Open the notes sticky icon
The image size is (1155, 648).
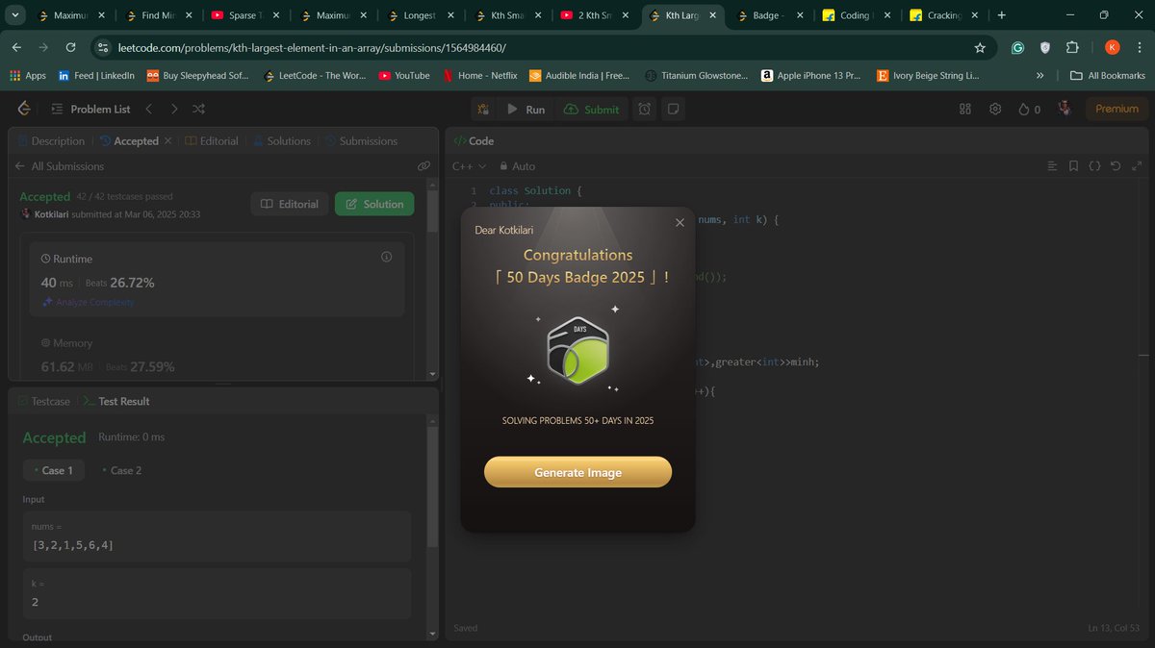(674, 110)
